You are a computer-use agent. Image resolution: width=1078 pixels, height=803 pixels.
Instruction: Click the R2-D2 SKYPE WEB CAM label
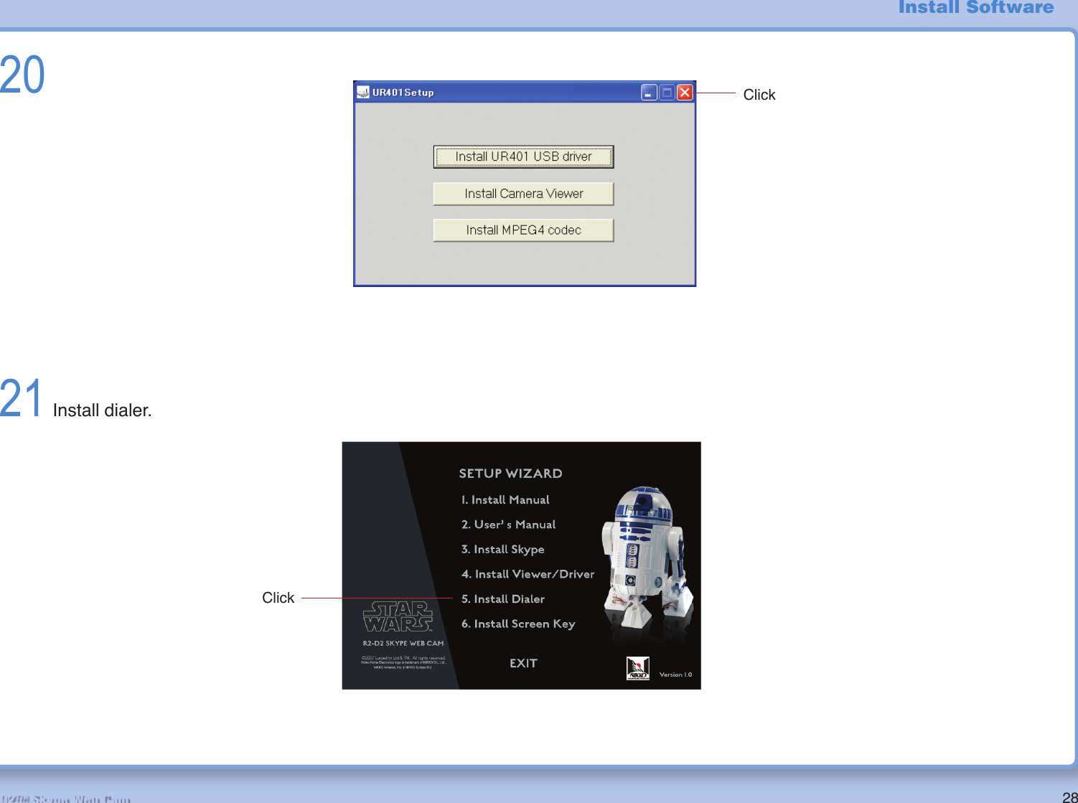pos(403,644)
